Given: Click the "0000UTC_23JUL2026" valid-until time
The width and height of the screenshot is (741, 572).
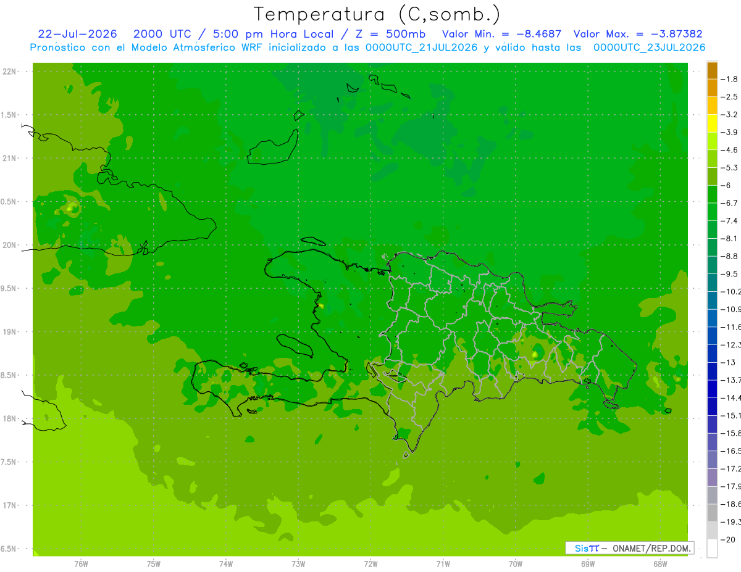Looking at the screenshot, I should coord(649,48).
